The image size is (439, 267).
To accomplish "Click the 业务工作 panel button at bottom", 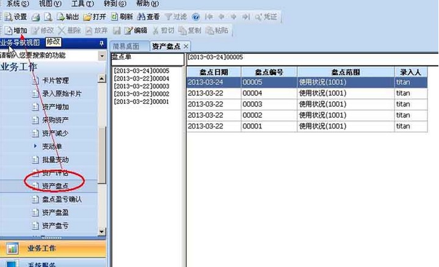I will [42, 248].
